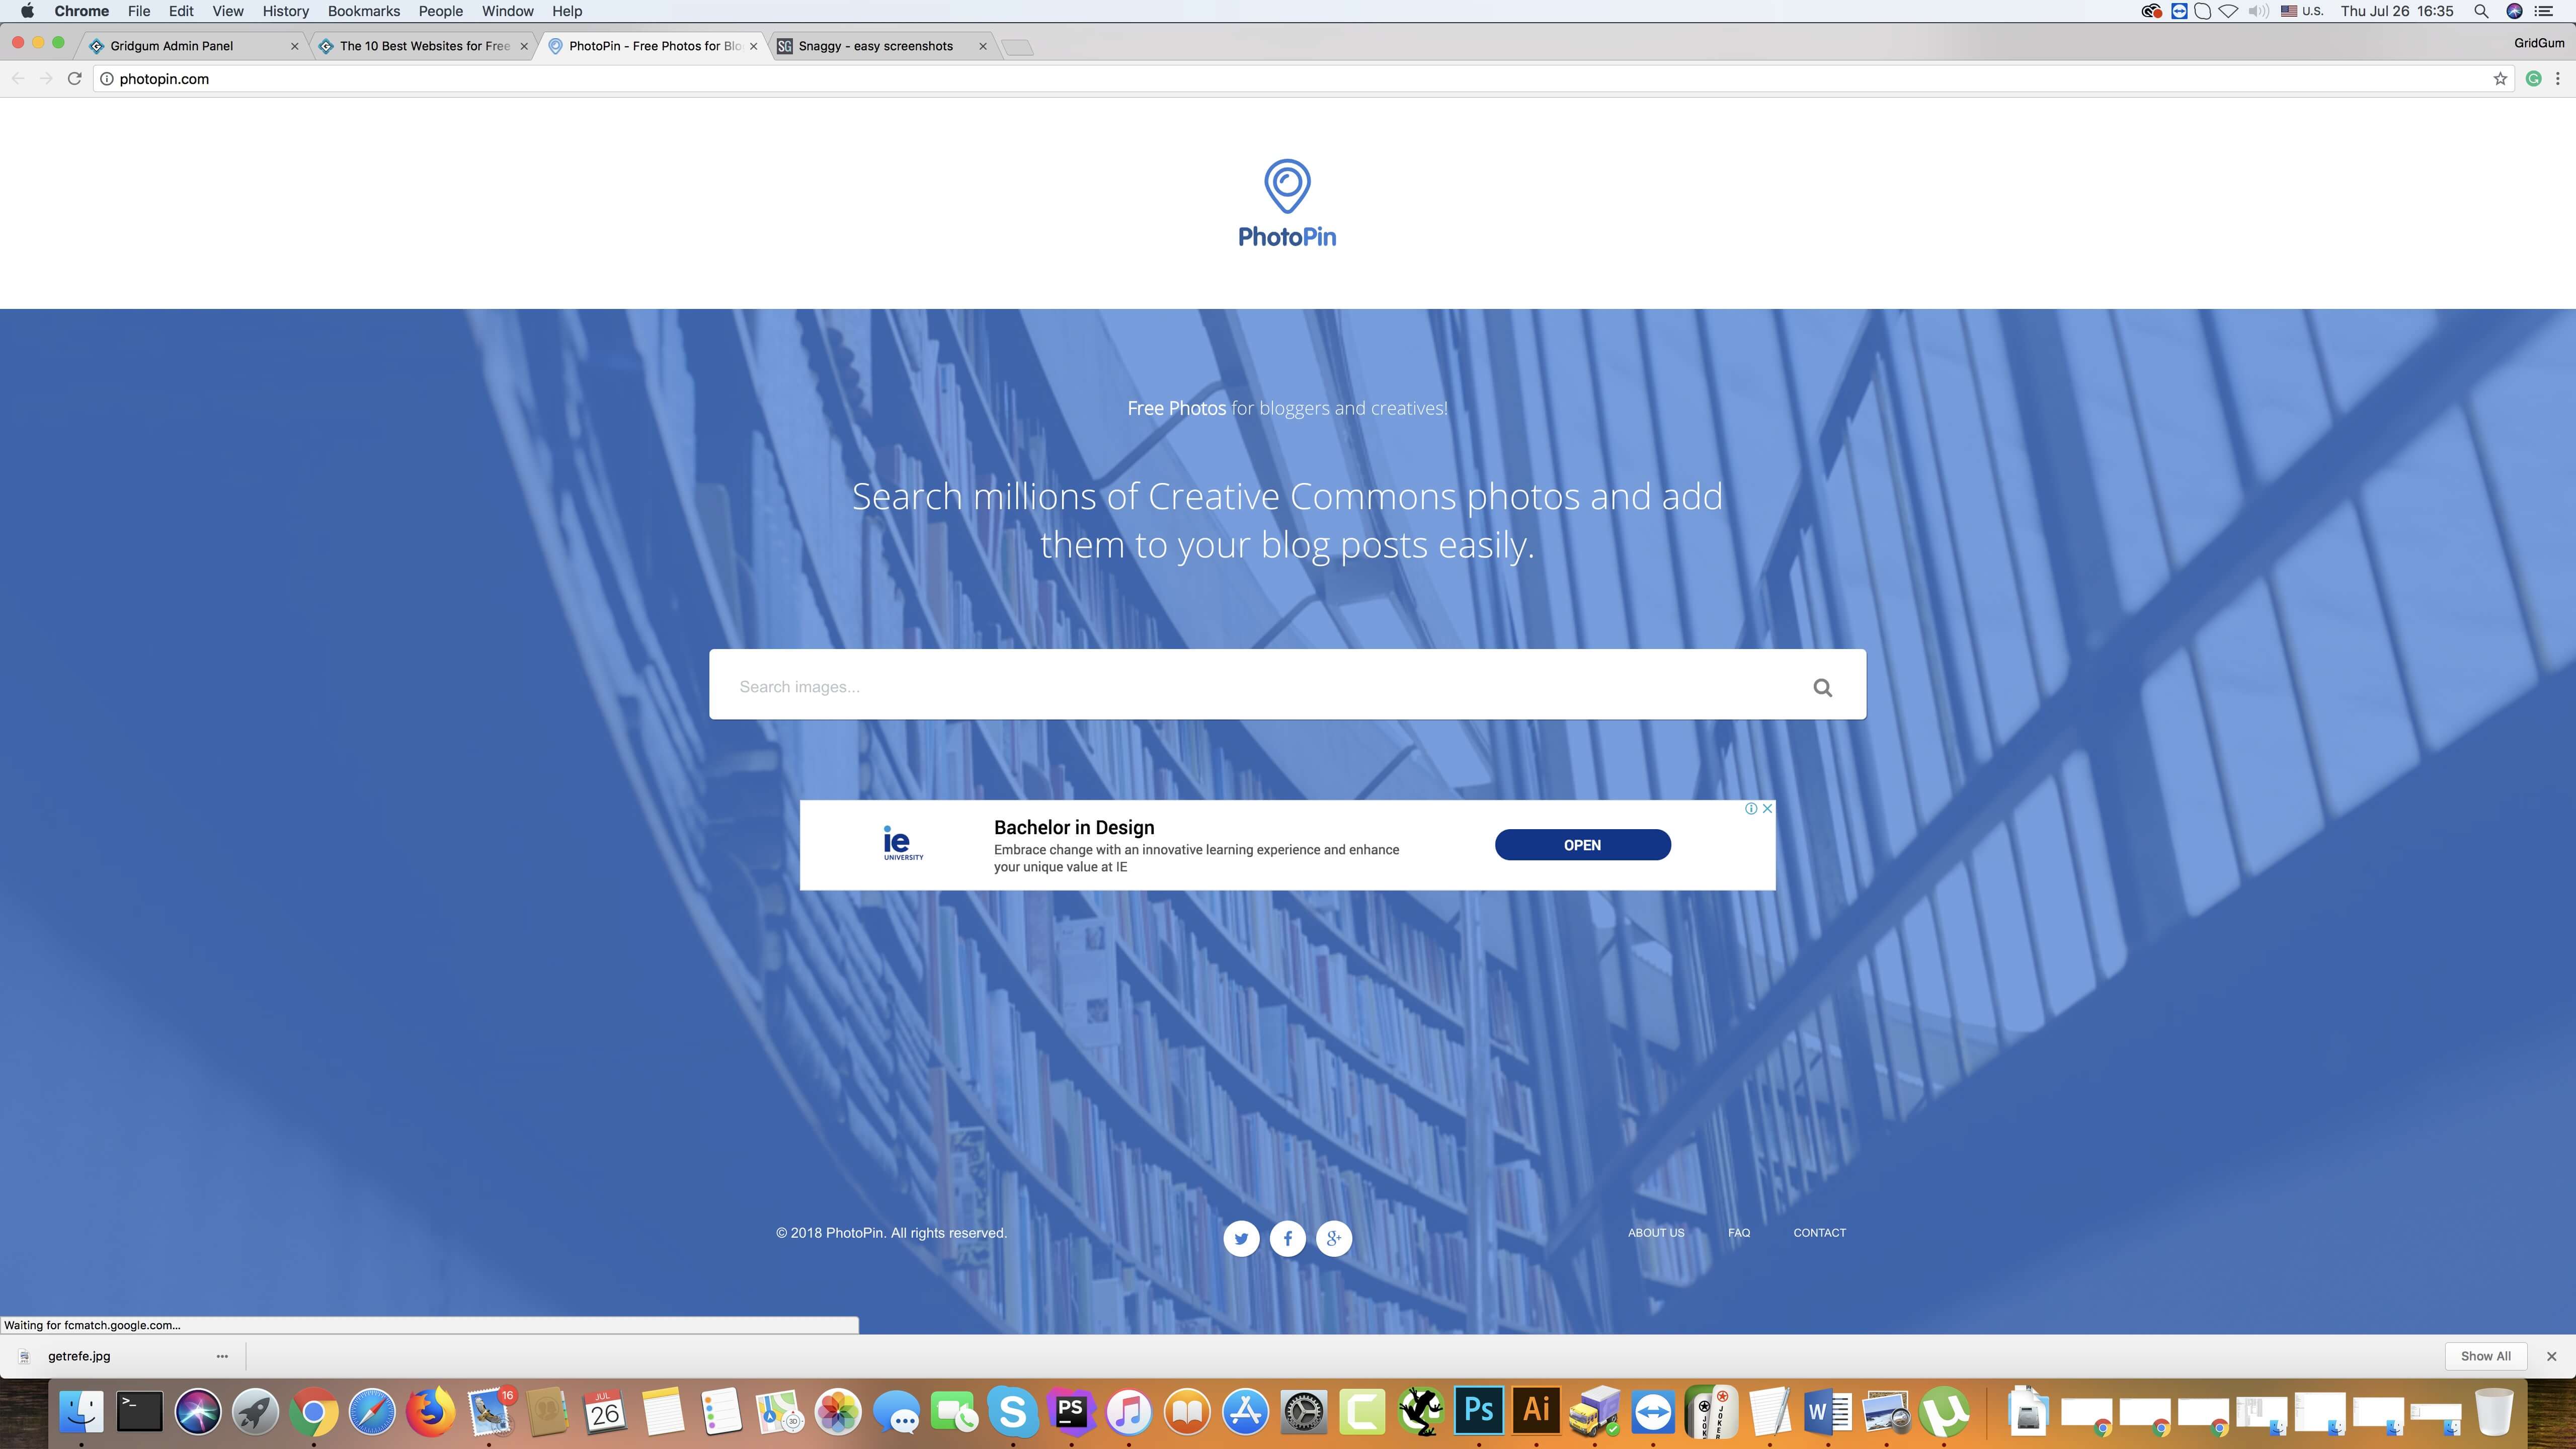Open Safari from the dock
Viewport: 2576px width, 1449px height.
(372, 1412)
